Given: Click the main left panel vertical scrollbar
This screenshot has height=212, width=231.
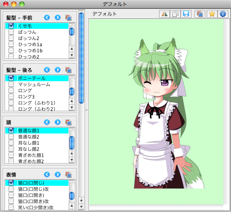Looking at the screenshot, I should coord(81,58).
